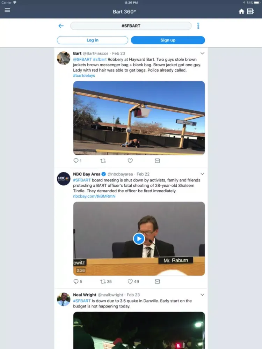Viewport: 262px width, 349px height.
Task: Like the Bart robbery tweet
Action: [130, 161]
